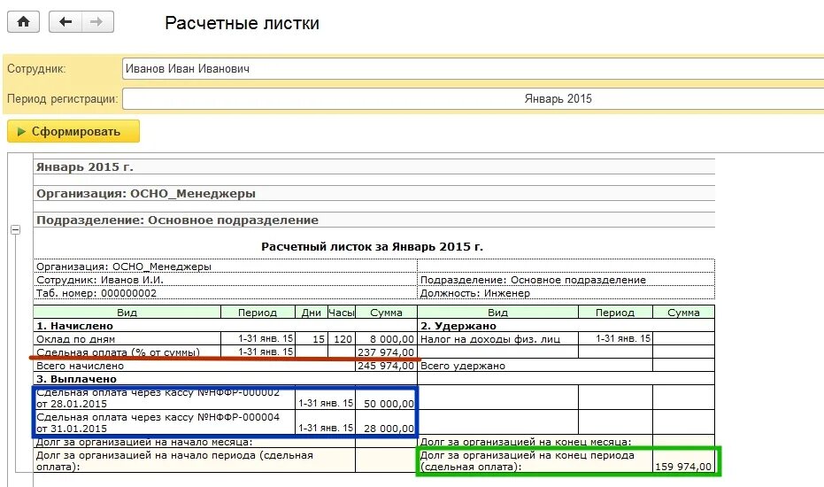The image size is (824, 487).
Task: Select the Долг за организацией на конец месяца cell
Action: 535,442
